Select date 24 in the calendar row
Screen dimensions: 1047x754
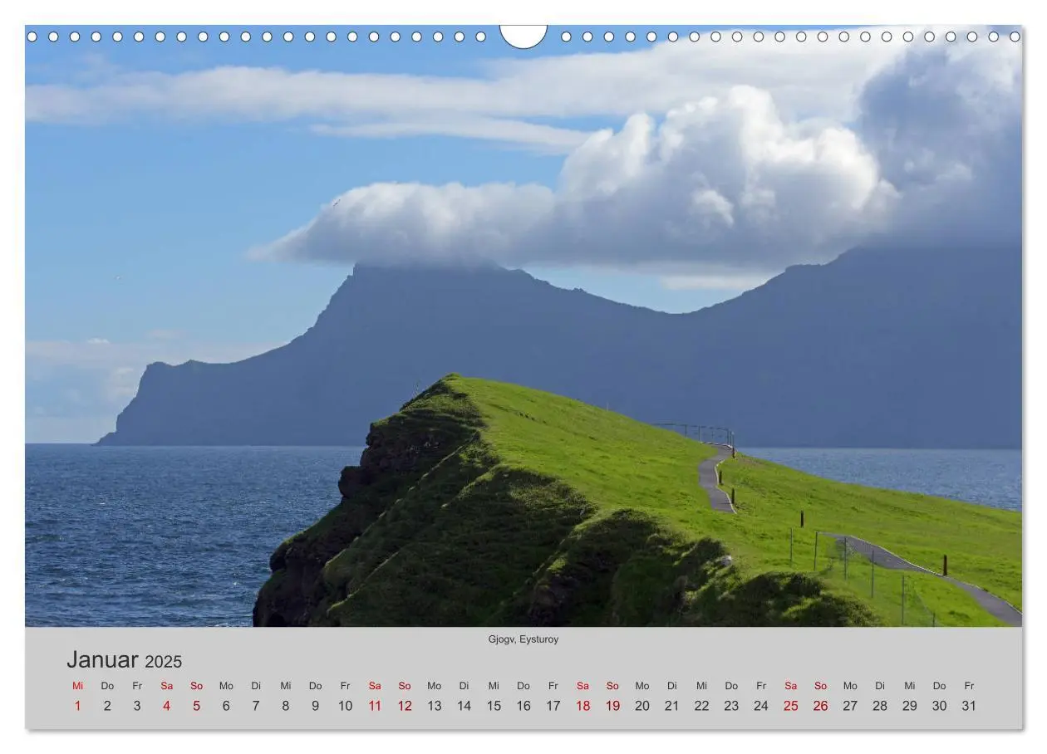[x=761, y=706]
